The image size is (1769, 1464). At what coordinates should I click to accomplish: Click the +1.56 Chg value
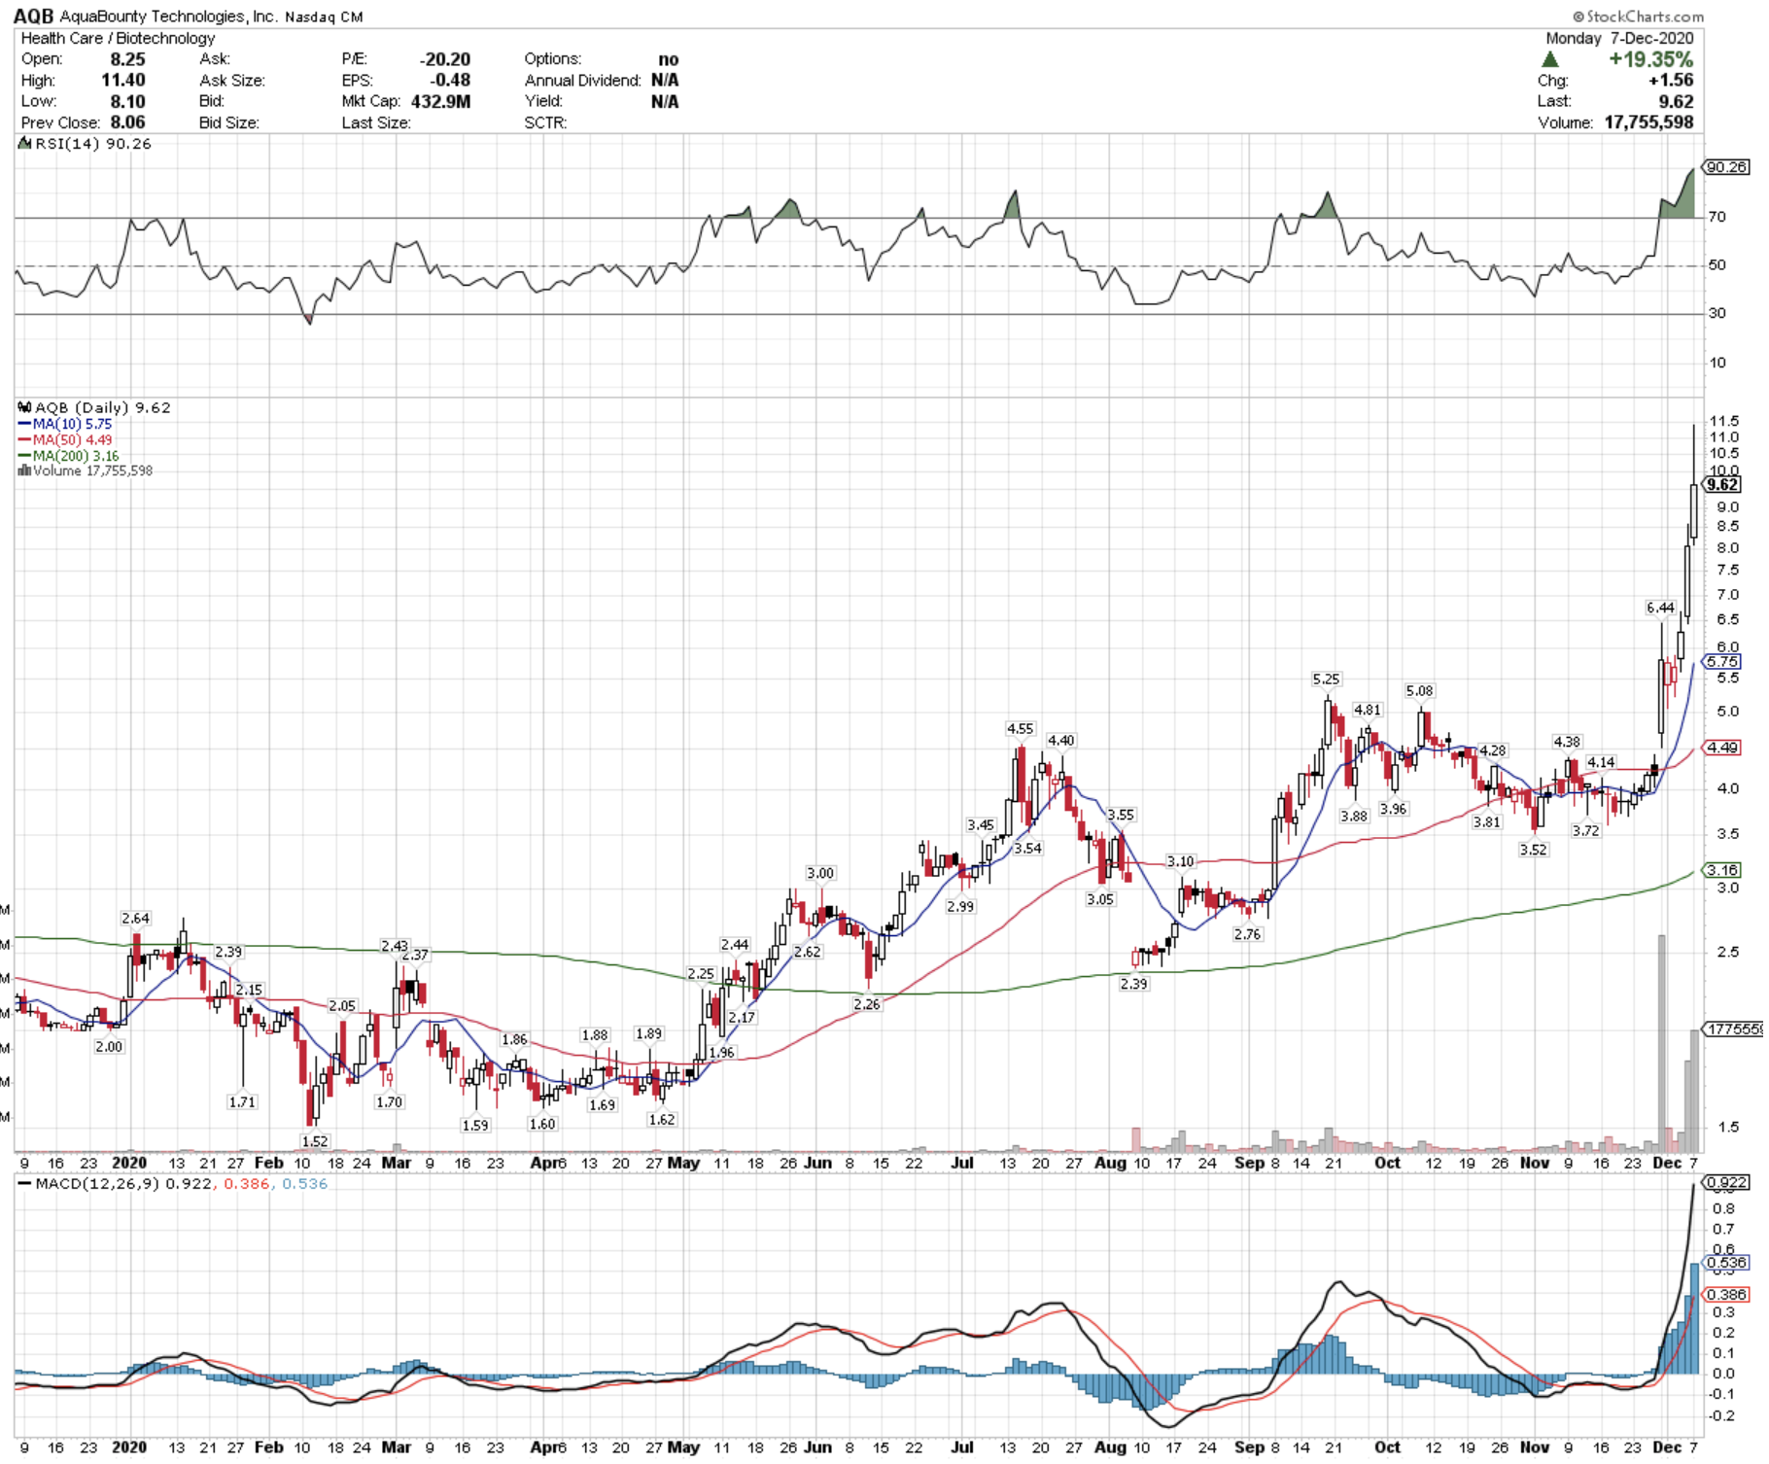point(1671,81)
